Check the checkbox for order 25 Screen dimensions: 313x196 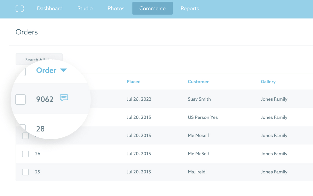point(25,172)
